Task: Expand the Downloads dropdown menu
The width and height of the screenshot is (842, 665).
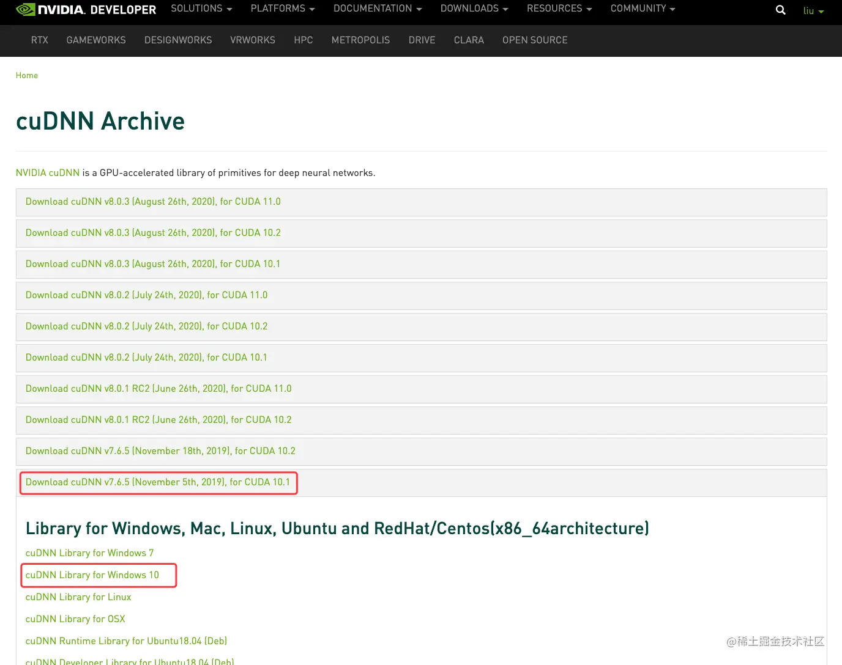Action: point(474,9)
